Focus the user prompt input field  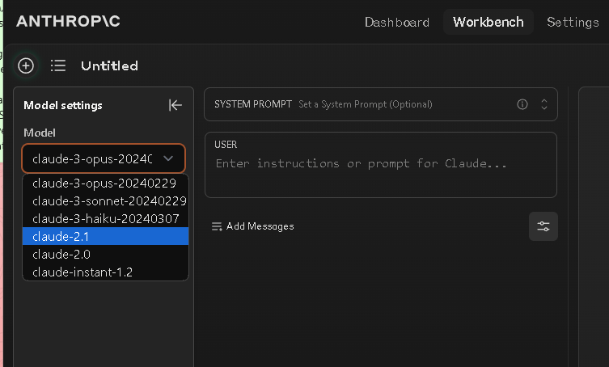381,163
